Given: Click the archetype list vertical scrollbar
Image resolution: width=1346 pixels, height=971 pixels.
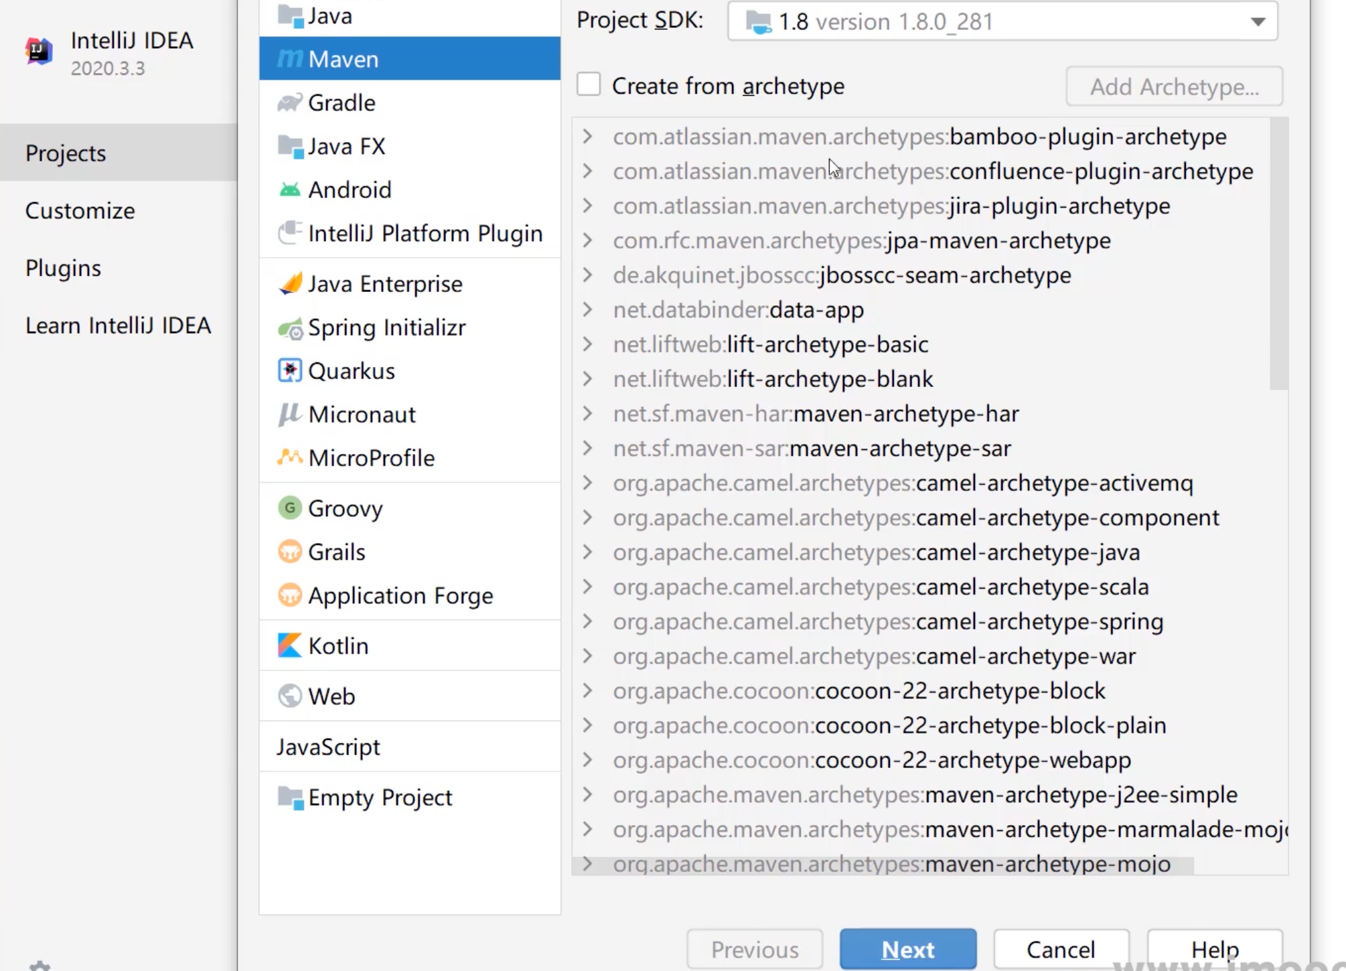Looking at the screenshot, I should 1278,254.
